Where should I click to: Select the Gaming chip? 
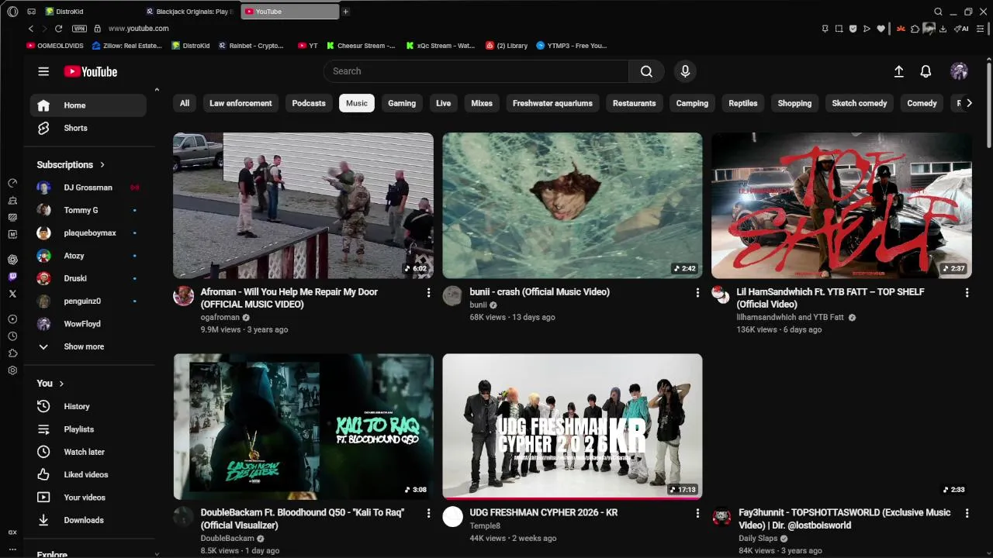point(402,103)
